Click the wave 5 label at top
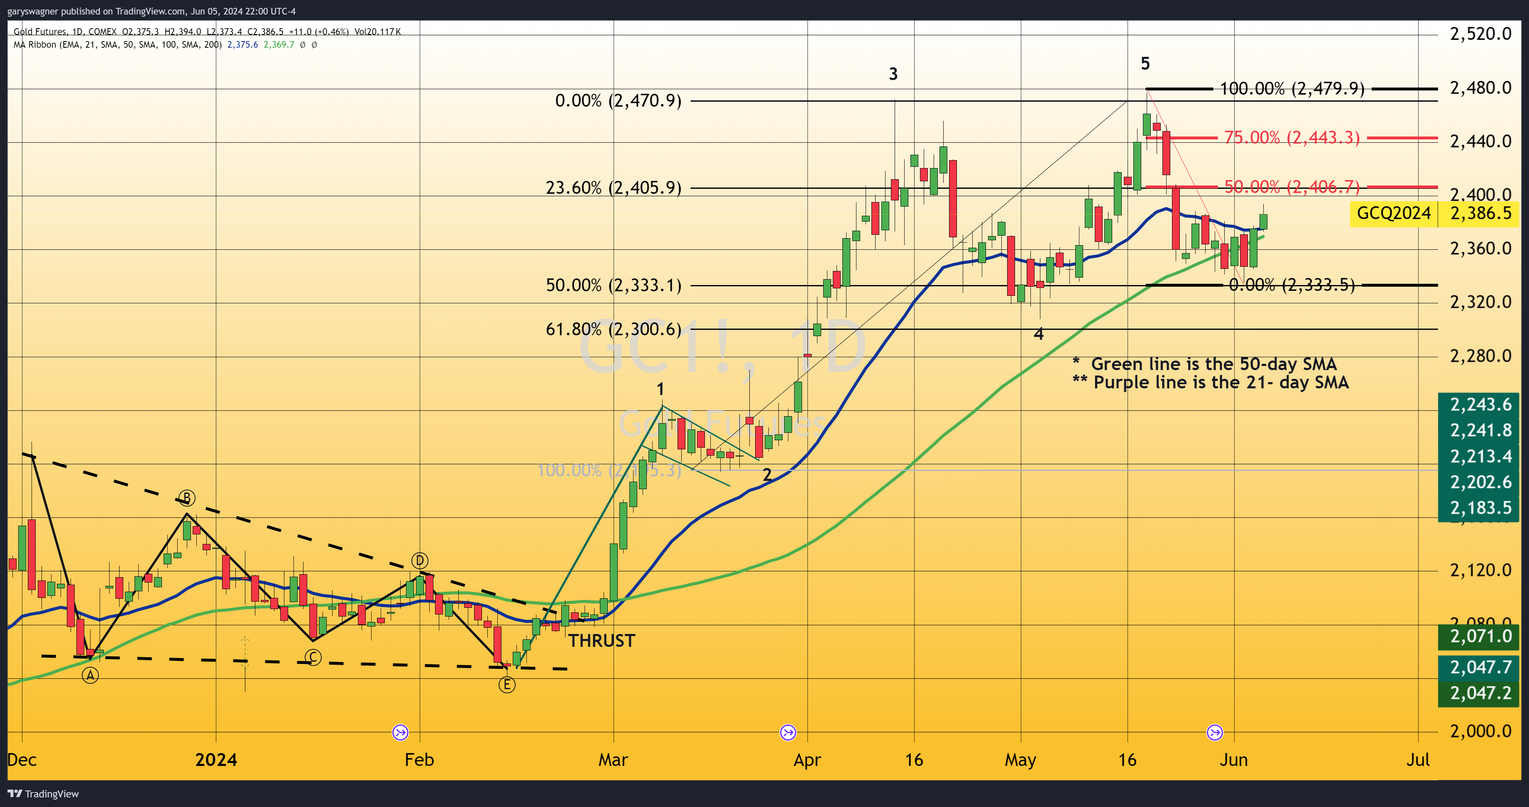 (1145, 63)
